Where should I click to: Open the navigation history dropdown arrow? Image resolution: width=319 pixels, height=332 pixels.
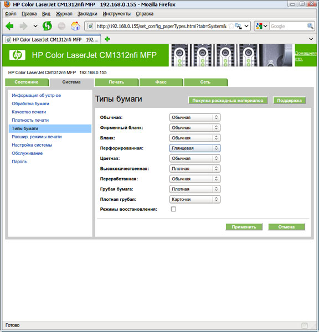pyautogui.click(x=35, y=26)
